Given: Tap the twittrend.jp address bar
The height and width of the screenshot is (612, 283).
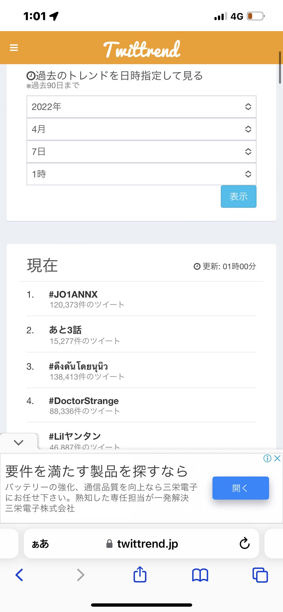Looking at the screenshot, I should pyautogui.click(x=141, y=544).
